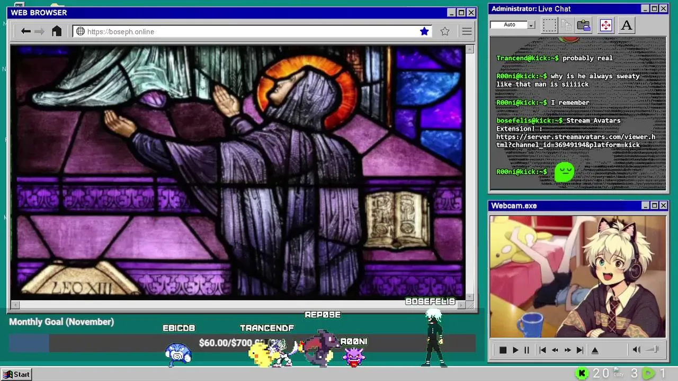The height and width of the screenshot is (381, 678).
Task: Close the Web Browser window
Action: coord(471,12)
